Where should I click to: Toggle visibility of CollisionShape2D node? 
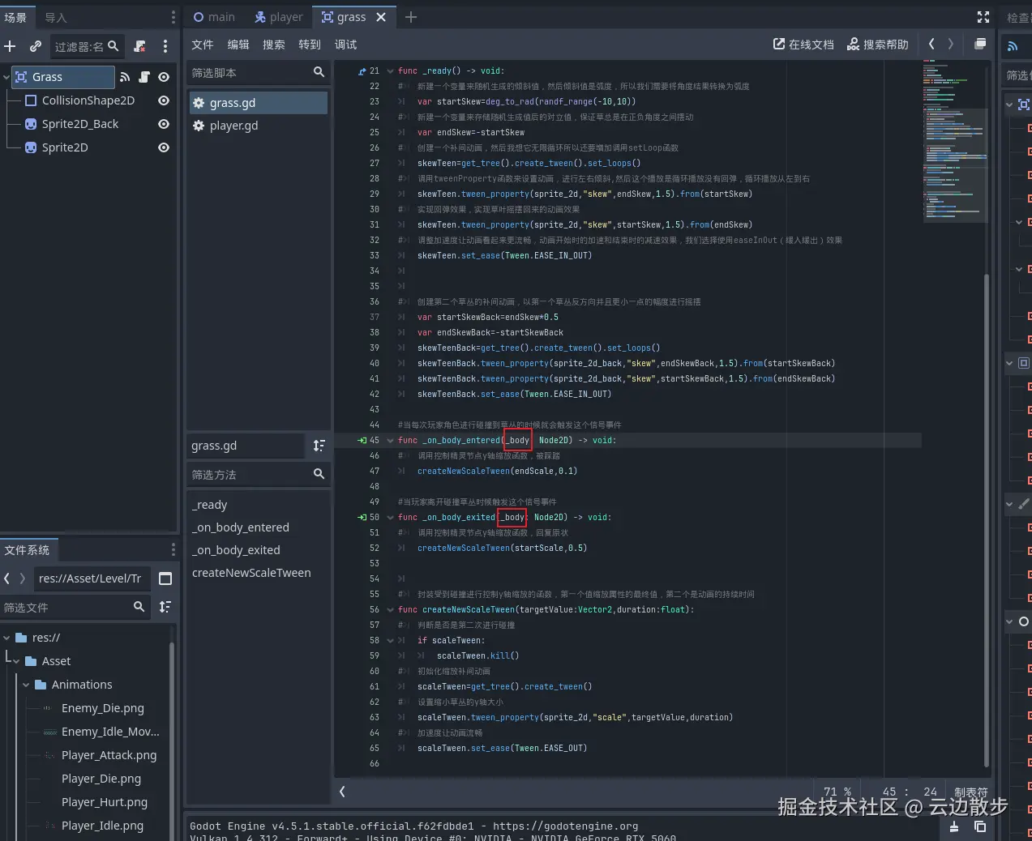pyautogui.click(x=164, y=100)
